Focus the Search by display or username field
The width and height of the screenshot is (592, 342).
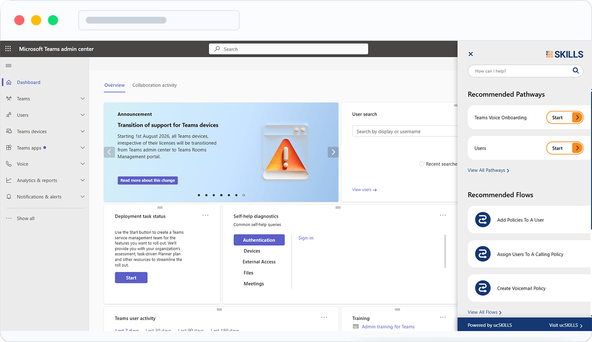coord(405,131)
